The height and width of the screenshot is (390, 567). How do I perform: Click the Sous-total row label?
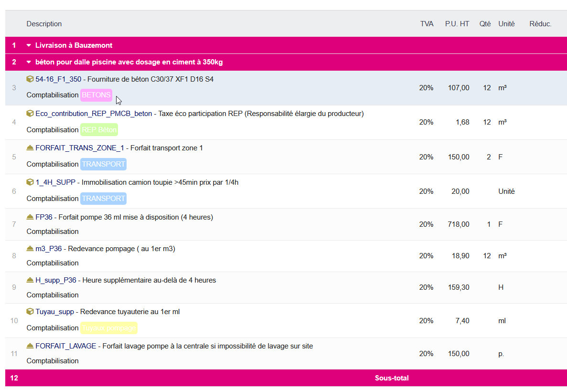coord(392,378)
